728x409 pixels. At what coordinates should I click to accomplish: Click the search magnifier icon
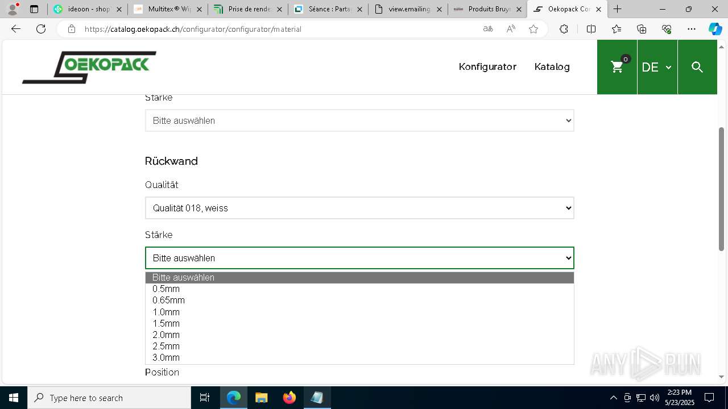[x=697, y=67]
